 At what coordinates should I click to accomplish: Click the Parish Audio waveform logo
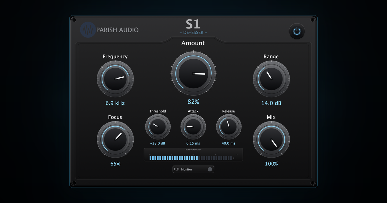tap(88, 30)
